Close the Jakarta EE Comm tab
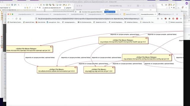 point(138,14)
